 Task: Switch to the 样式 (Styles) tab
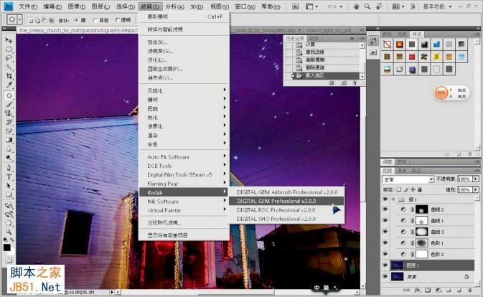coord(417,34)
